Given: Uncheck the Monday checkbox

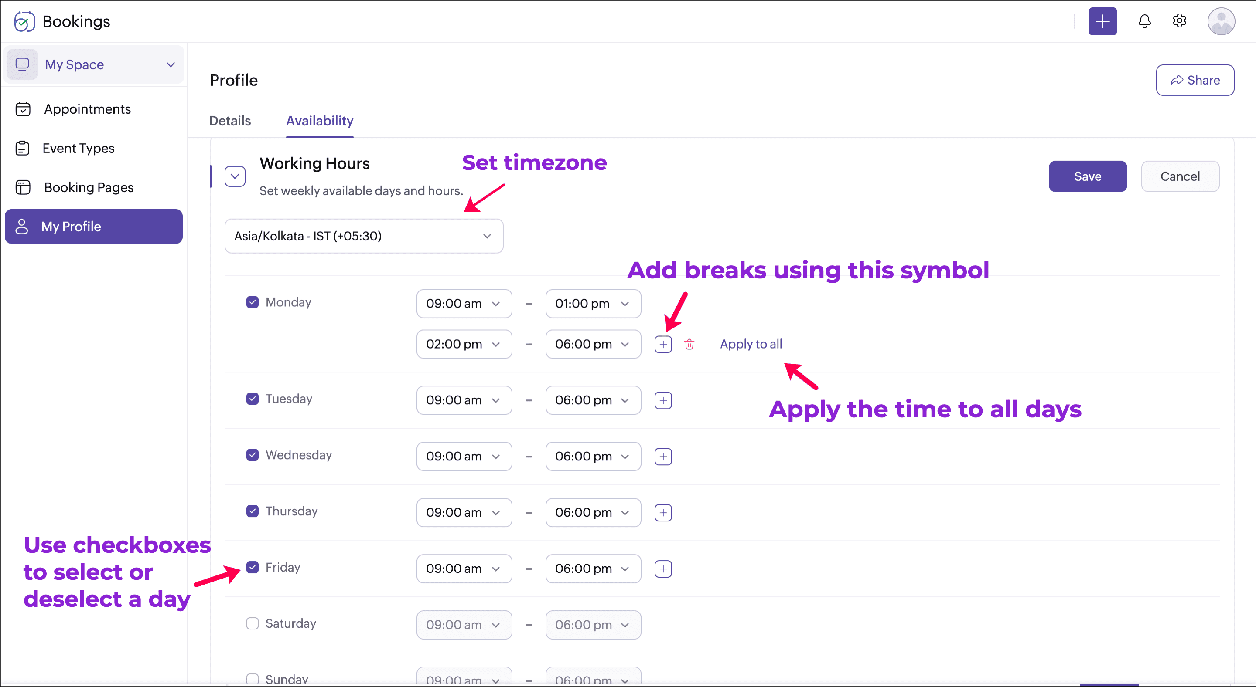Looking at the screenshot, I should (252, 302).
